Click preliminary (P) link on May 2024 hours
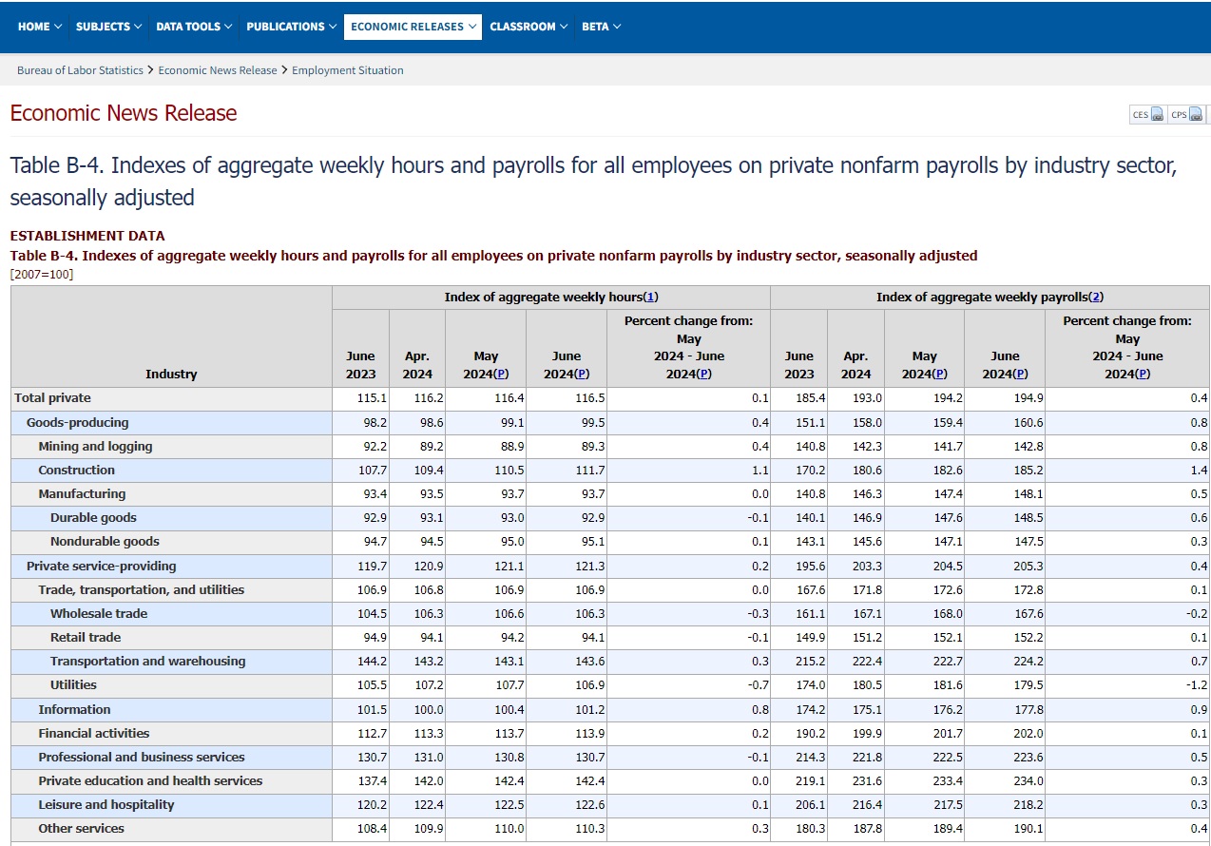1211x846 pixels. click(501, 375)
